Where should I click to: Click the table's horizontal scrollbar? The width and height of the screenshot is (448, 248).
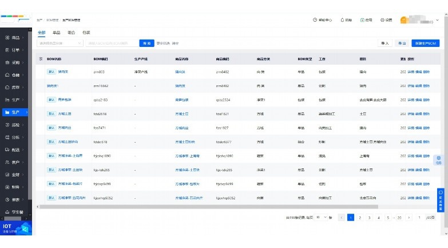click(x=209, y=207)
